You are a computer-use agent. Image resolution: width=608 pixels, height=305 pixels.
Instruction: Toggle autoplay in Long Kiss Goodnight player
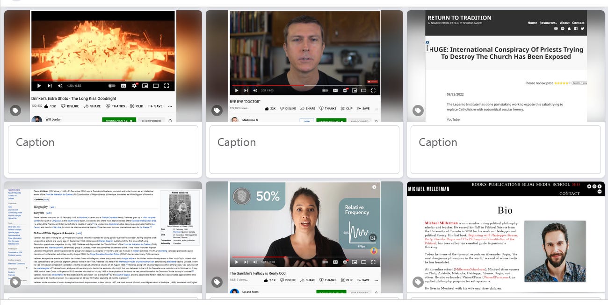tap(112, 86)
